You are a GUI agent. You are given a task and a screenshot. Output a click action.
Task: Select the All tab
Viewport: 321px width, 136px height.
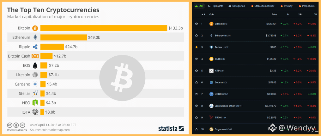click(x=199, y=6)
